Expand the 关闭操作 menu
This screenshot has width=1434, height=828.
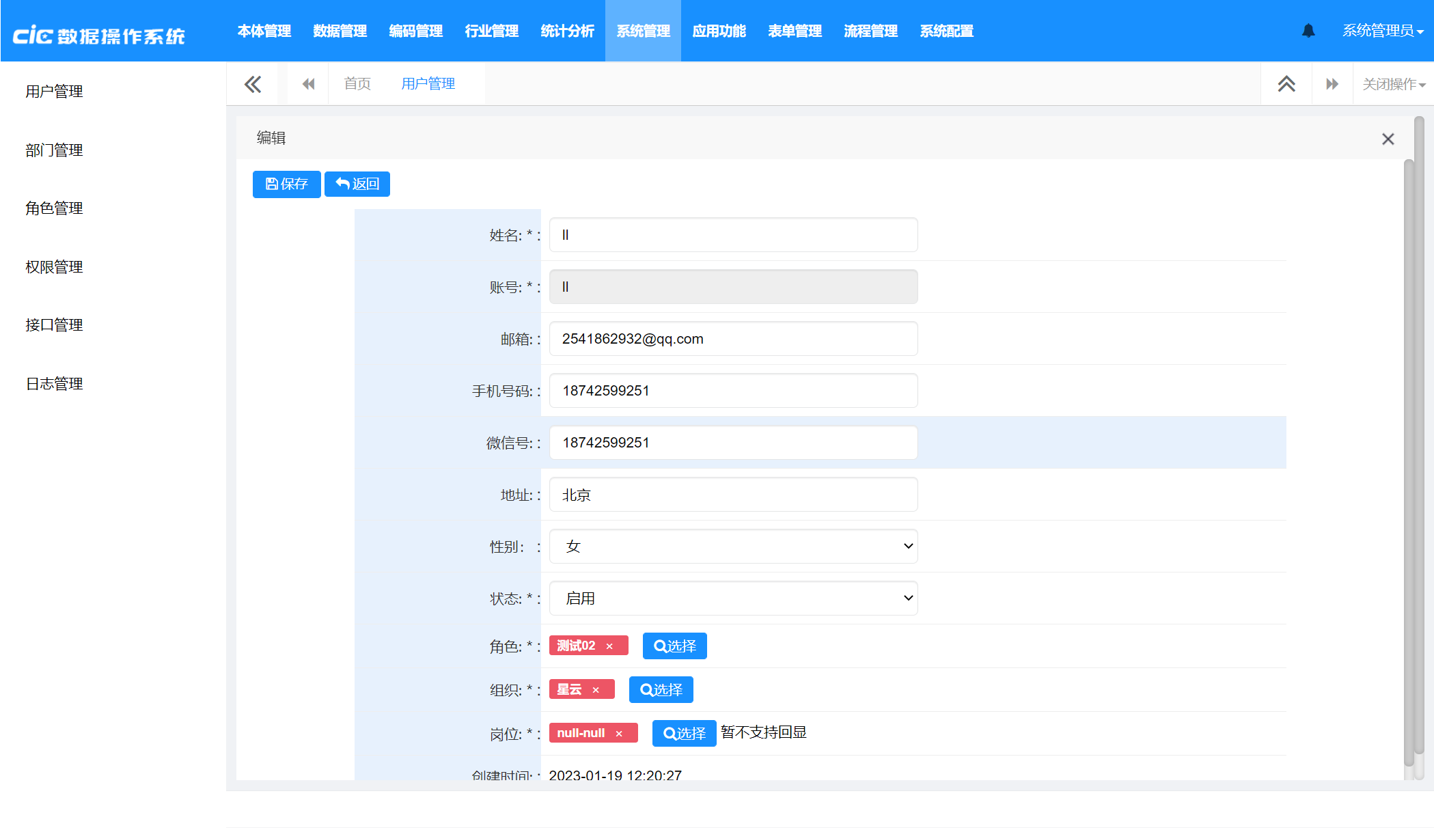[x=1394, y=84]
